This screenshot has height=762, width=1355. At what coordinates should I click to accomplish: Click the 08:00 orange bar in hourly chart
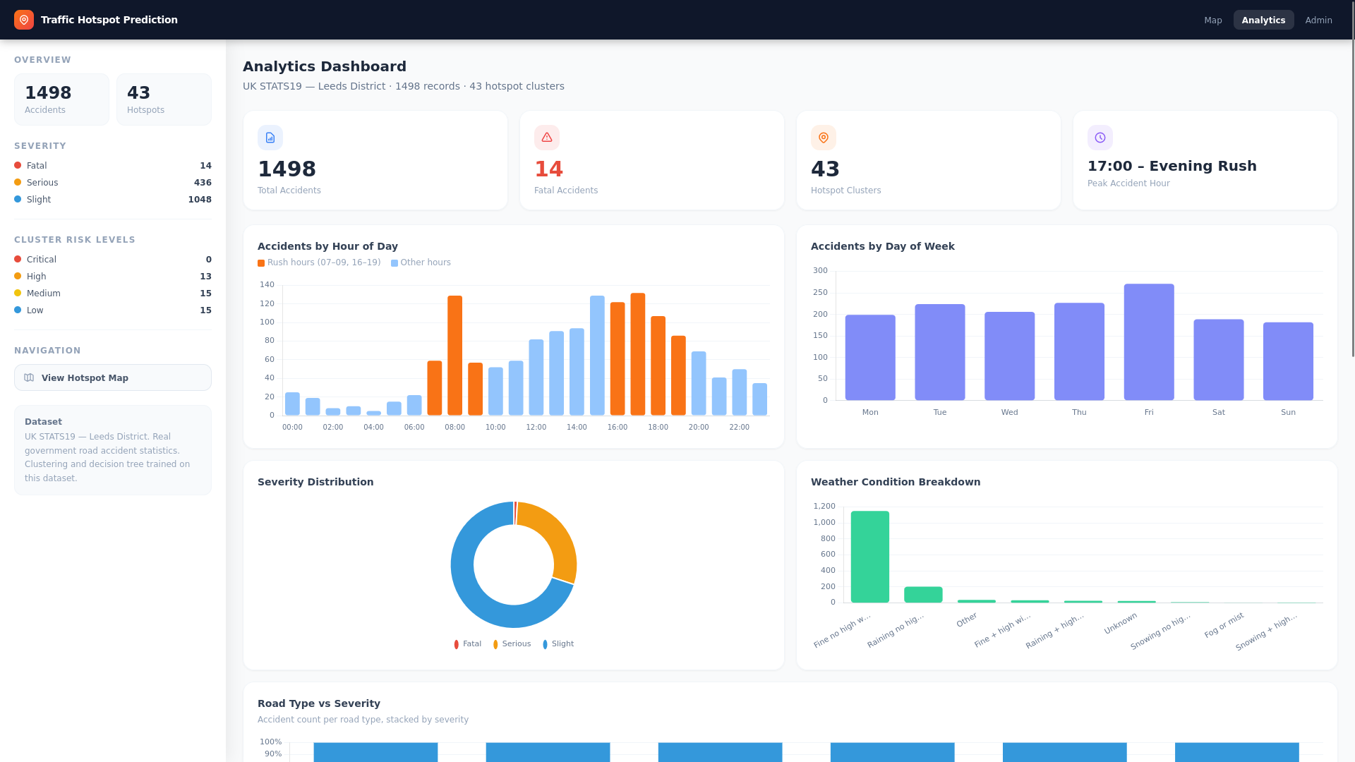(454, 356)
